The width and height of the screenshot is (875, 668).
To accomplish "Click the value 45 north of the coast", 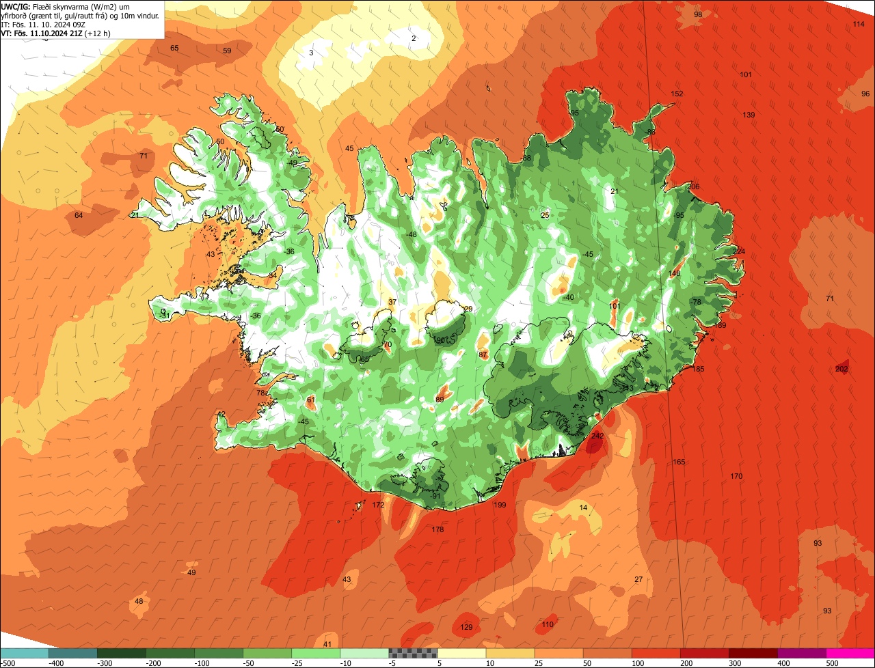I will click(349, 149).
